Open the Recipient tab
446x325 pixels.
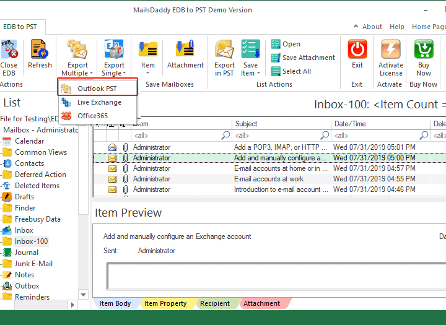click(x=214, y=303)
